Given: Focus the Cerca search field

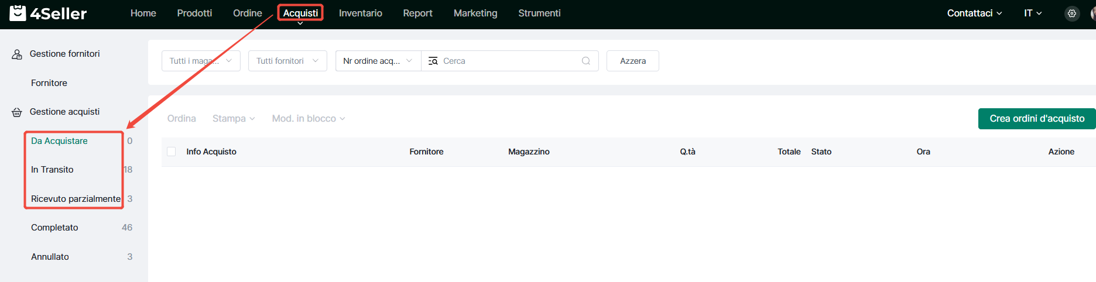Looking at the screenshot, I should (x=509, y=61).
